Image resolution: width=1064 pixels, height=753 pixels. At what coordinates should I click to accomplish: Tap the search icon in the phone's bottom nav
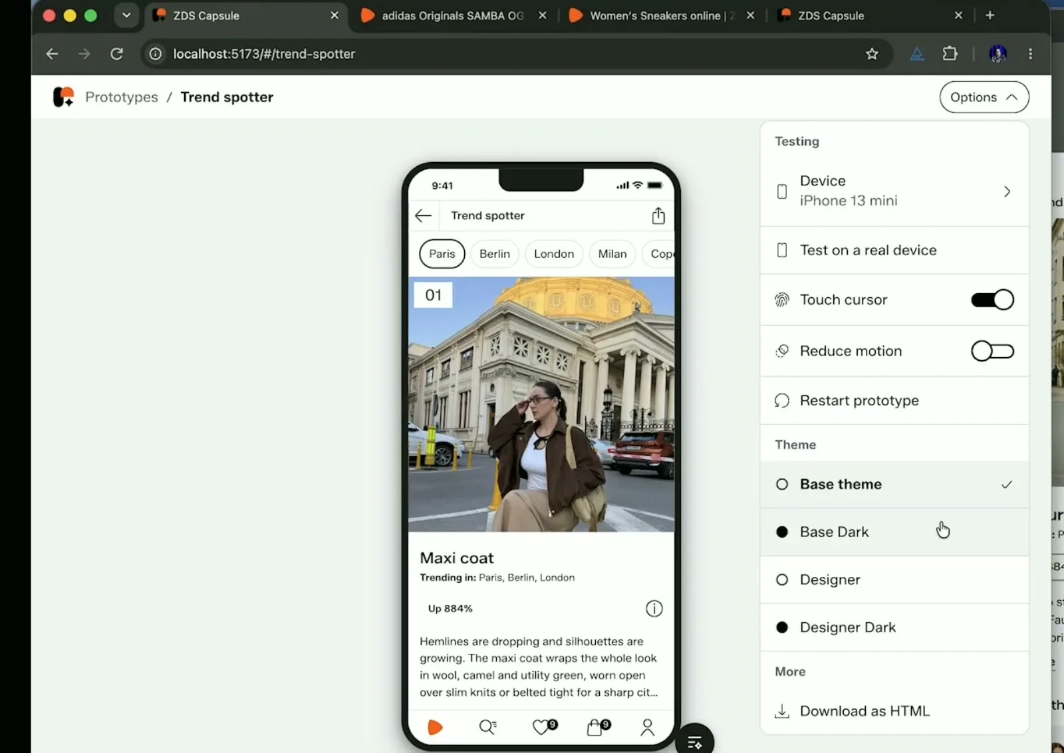(488, 727)
